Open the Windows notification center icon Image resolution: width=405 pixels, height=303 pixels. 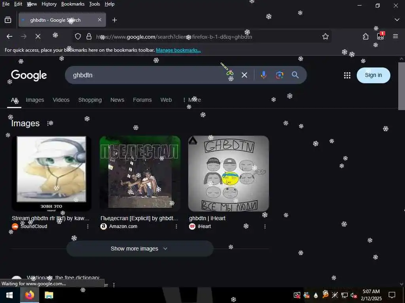[392, 295]
